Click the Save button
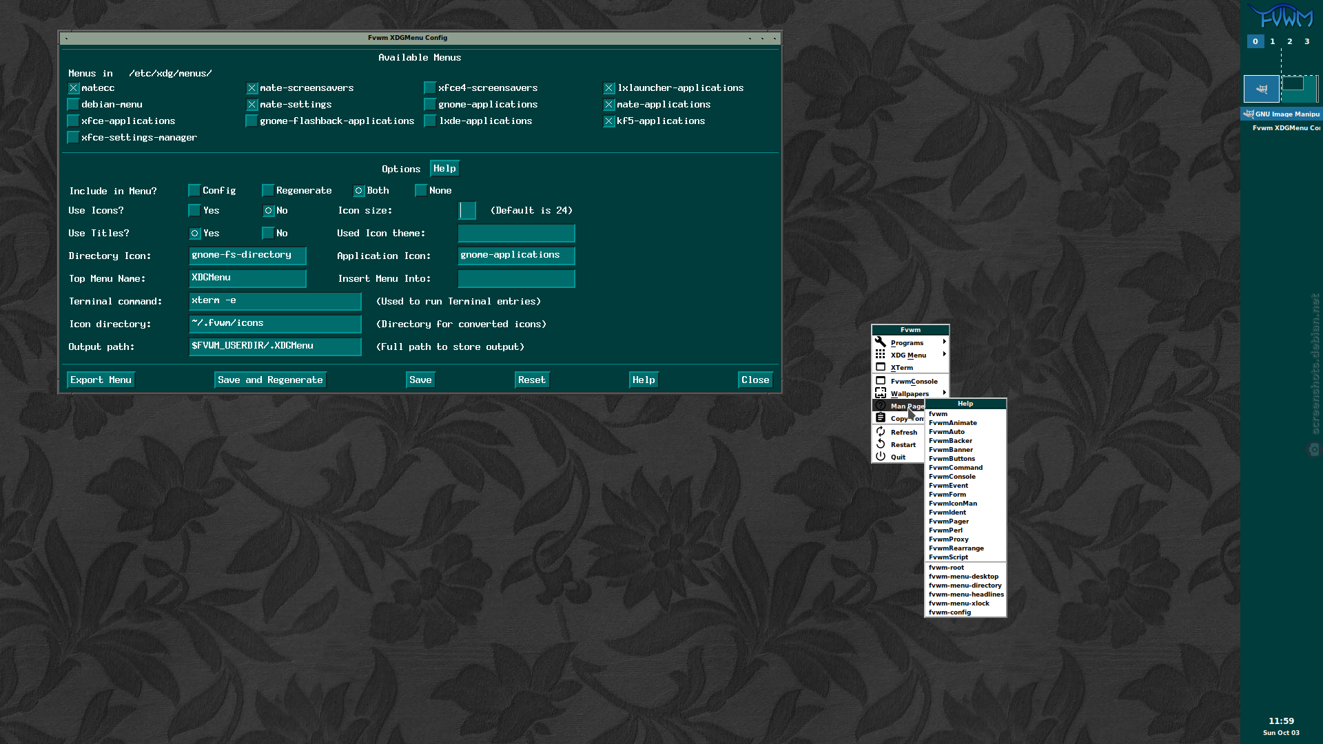 coord(420,380)
